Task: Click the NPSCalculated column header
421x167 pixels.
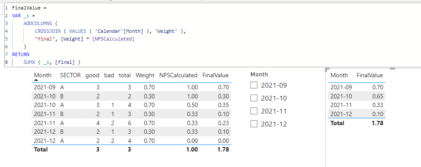Action: point(178,76)
